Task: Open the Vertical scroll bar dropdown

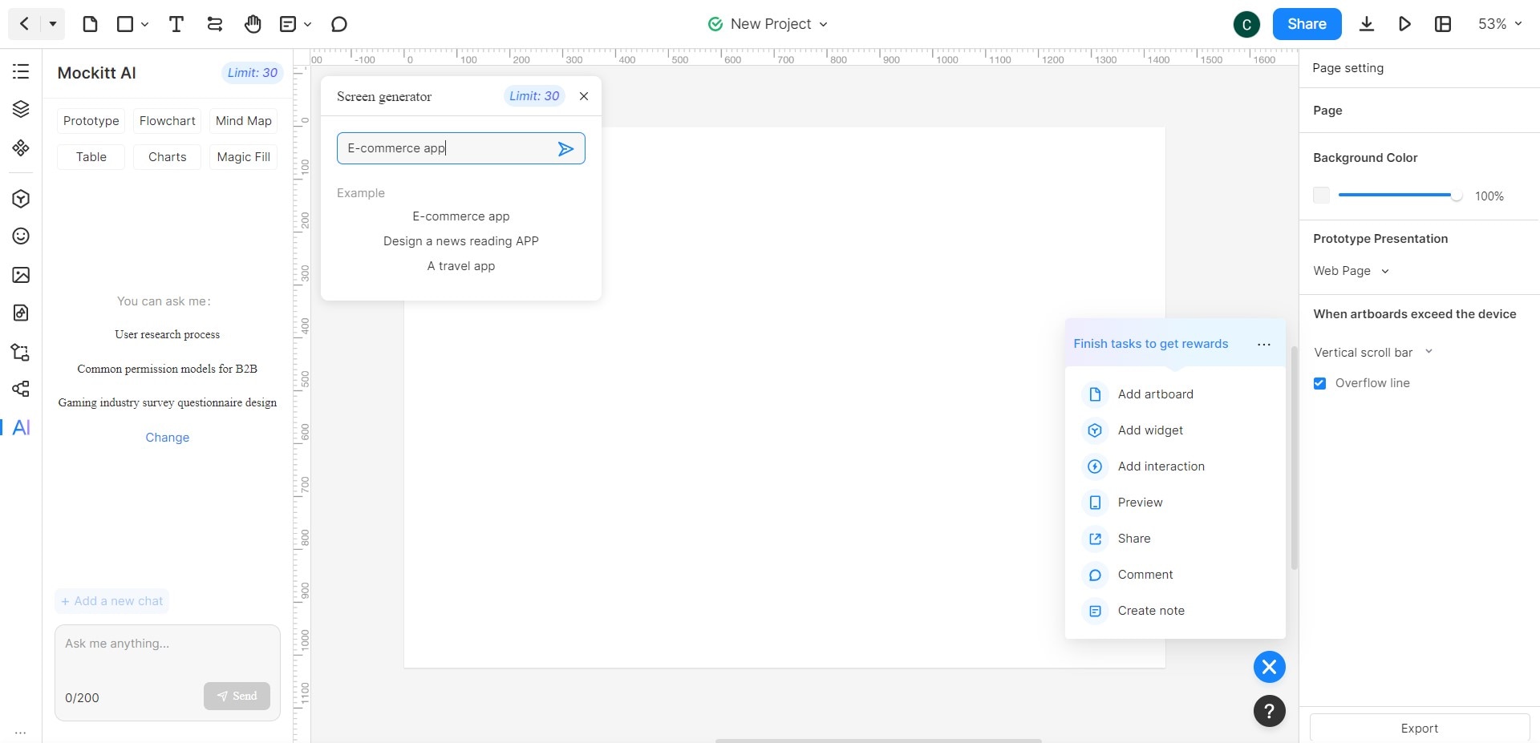Action: (1372, 352)
